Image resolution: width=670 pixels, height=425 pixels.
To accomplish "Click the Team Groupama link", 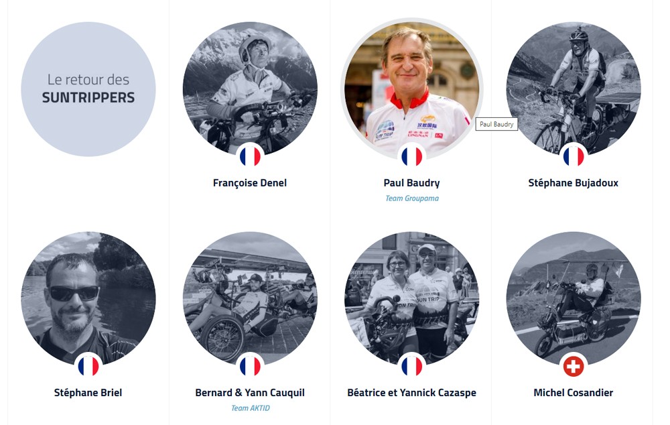I will [x=411, y=198].
